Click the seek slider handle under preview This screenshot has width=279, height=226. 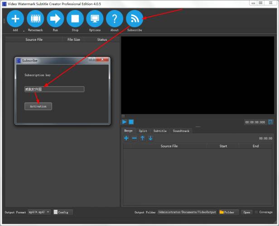click(x=123, y=116)
